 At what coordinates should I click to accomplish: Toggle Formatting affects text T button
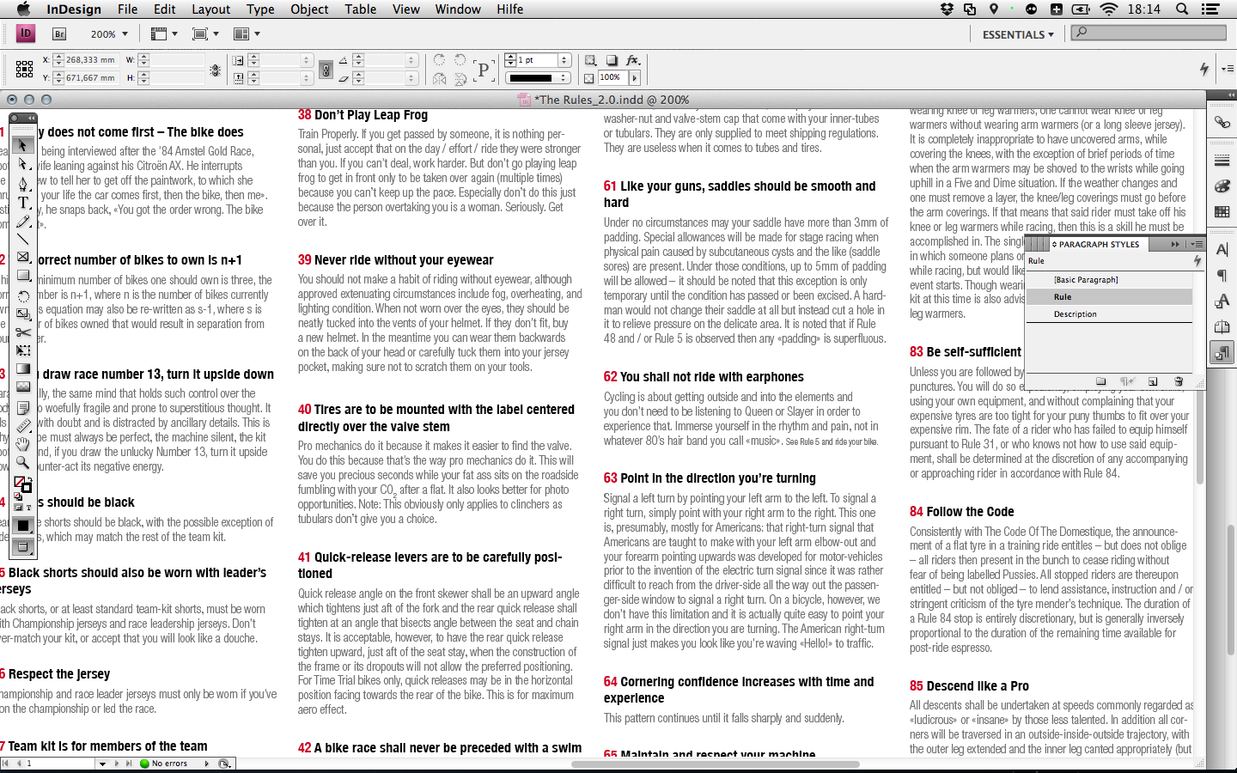pos(28,508)
